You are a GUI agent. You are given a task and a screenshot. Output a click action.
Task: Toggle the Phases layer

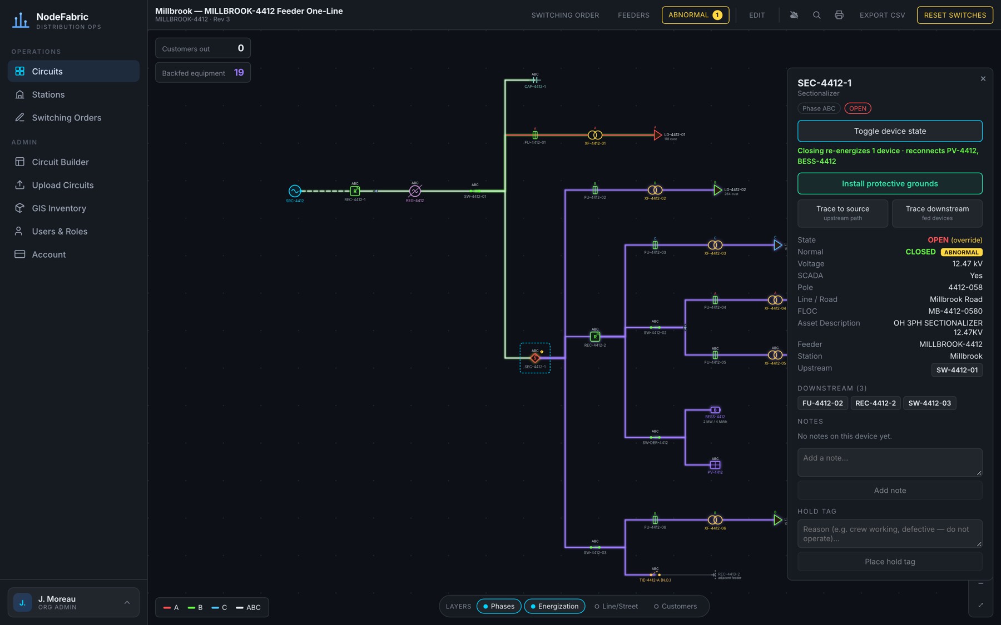tap(499, 606)
